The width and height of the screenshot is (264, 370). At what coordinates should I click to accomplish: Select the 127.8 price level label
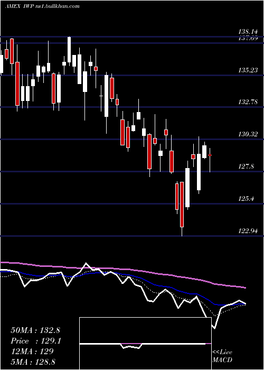click(246, 166)
